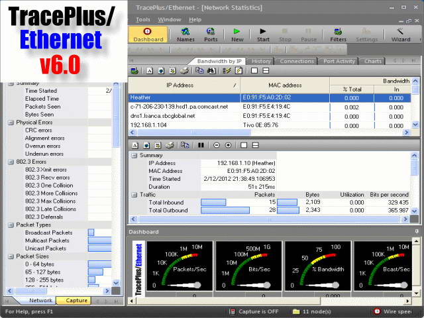Click the left panel horizontal scroll right arrow

click(107, 291)
